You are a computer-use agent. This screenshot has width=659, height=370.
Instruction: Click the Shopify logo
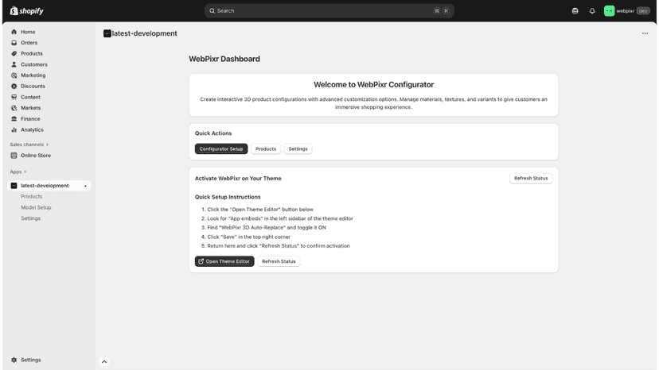[x=26, y=11]
